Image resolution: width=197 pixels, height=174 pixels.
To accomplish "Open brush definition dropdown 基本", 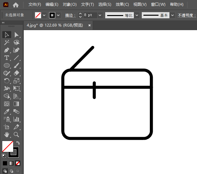I will tap(172, 15).
